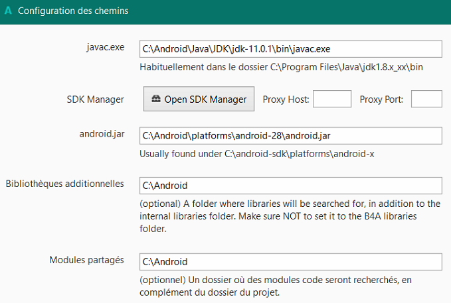Select the Proxy Port input box

click(x=426, y=99)
